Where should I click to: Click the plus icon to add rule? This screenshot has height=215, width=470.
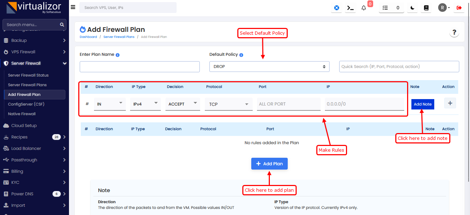pos(450,103)
